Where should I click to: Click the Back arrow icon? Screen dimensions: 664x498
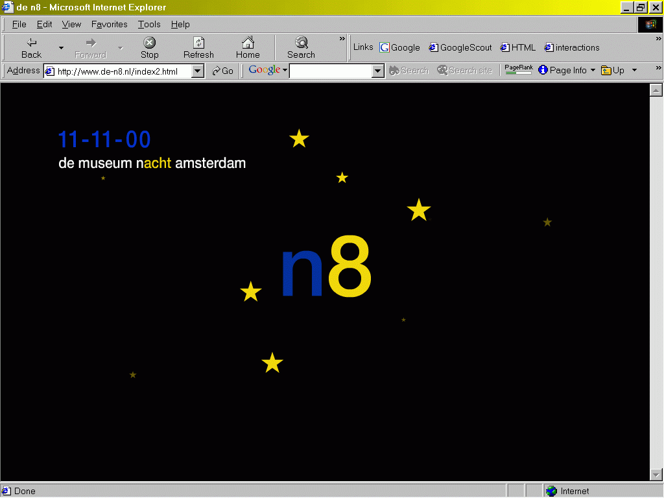click(31, 43)
